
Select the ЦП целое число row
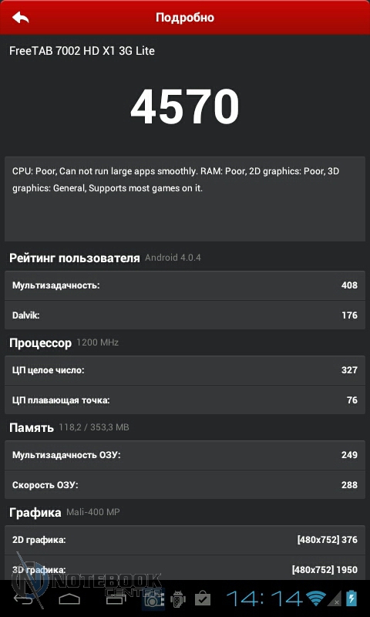[185, 370]
